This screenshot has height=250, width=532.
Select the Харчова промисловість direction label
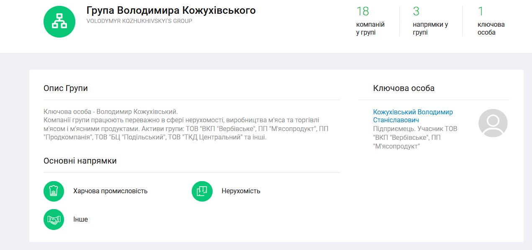click(110, 191)
